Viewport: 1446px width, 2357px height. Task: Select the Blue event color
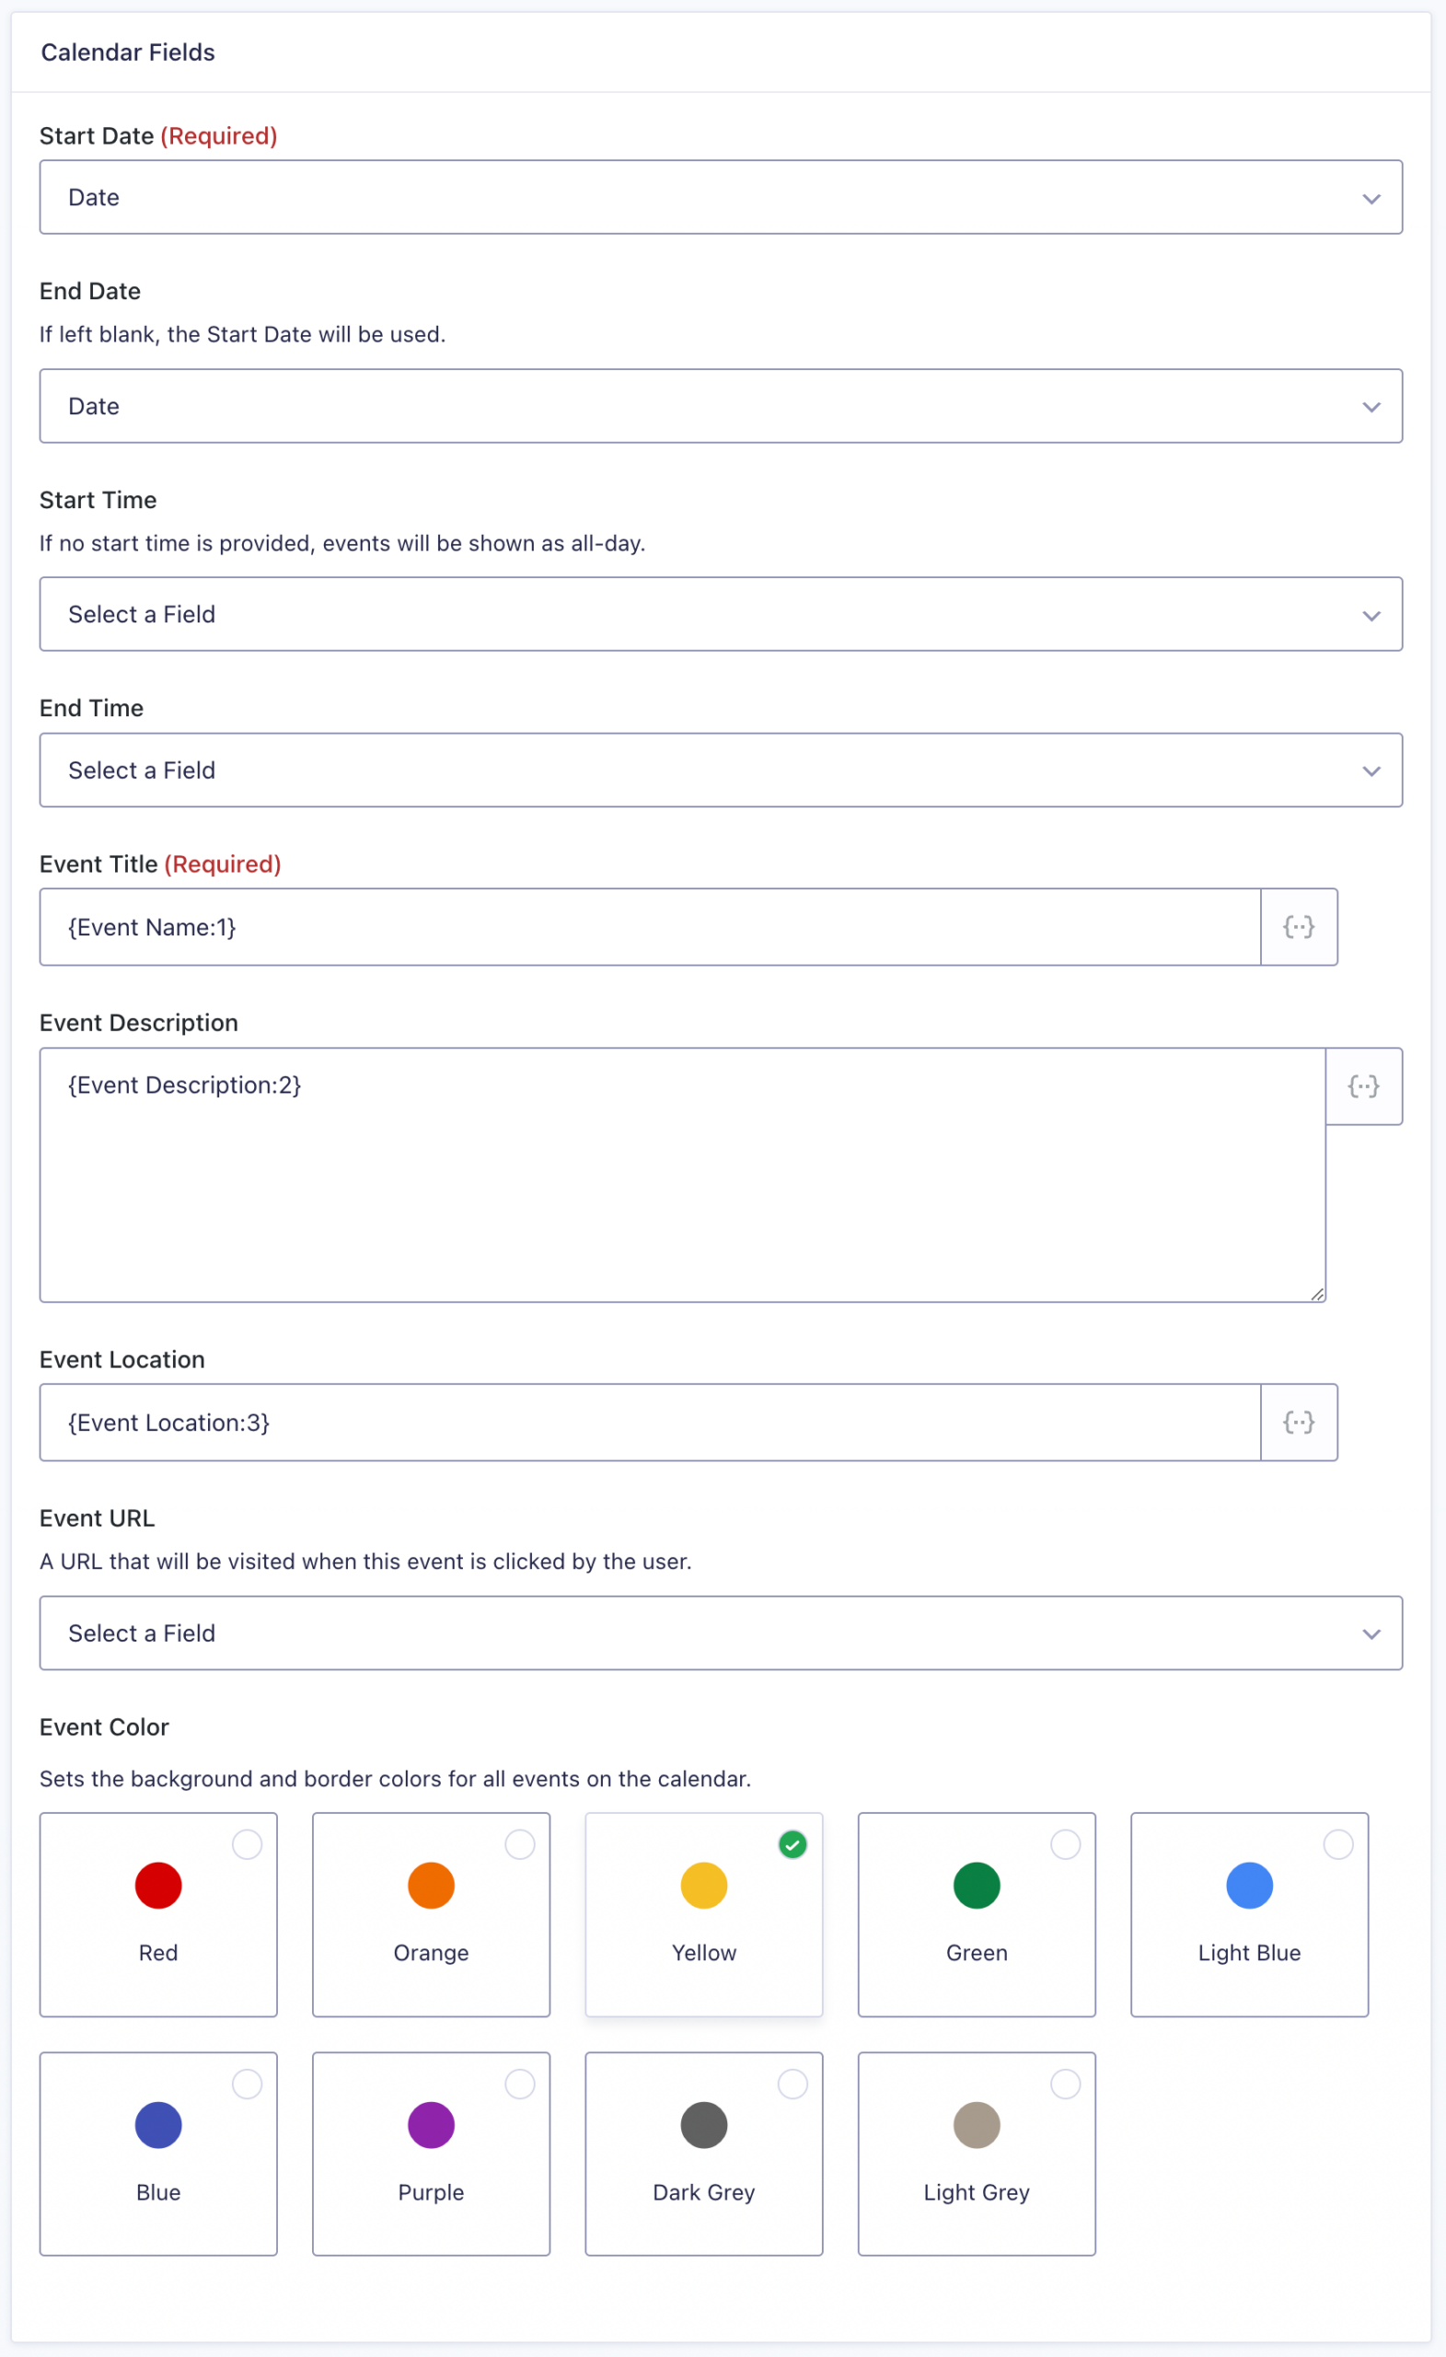pos(157,2154)
